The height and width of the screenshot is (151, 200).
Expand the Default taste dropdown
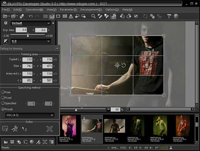pyautogui.click(x=30, y=23)
